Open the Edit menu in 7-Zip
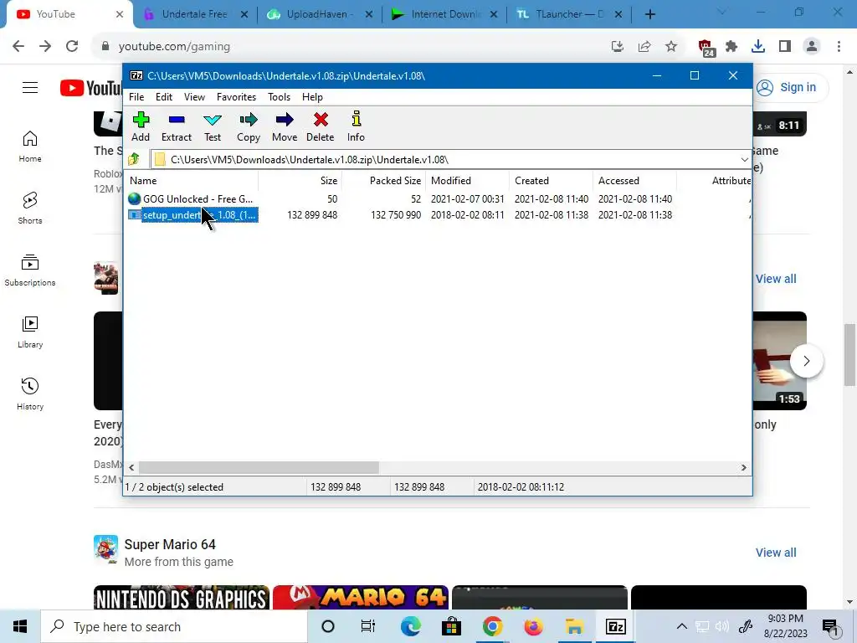 164,97
